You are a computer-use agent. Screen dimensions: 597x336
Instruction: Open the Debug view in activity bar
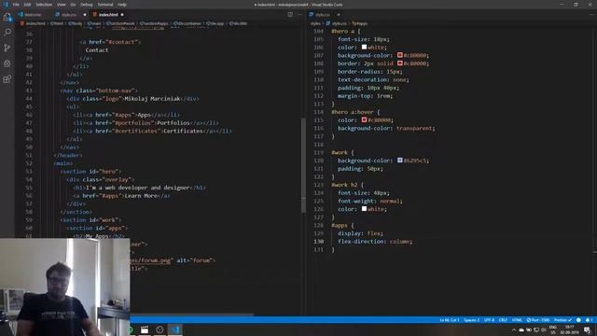click(x=7, y=63)
